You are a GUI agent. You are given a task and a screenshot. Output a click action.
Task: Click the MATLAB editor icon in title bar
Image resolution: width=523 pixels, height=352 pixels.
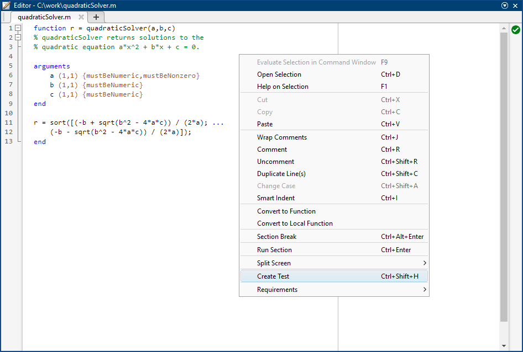pyautogui.click(x=6, y=5)
